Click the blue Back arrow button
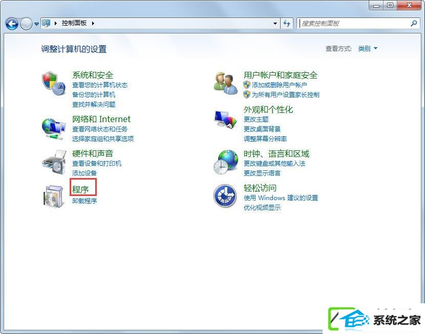Screen dimensions: 425x334 pos(12,24)
